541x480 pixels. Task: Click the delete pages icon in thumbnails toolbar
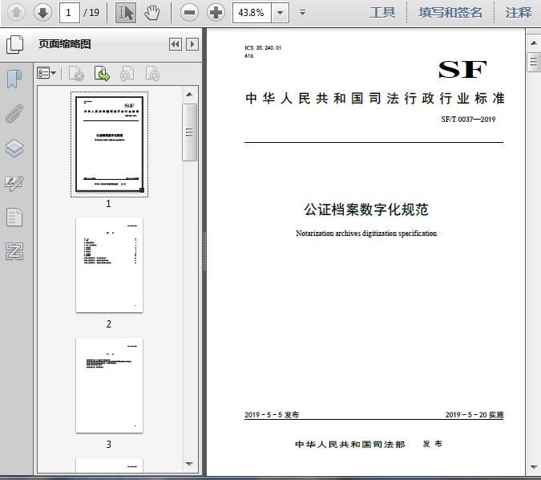pyautogui.click(x=77, y=73)
